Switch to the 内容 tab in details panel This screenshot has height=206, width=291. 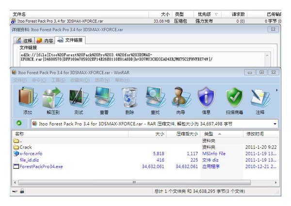point(45,41)
